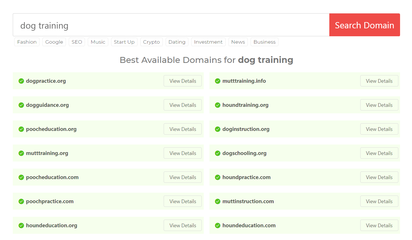Image resolution: width=412 pixels, height=240 pixels.
Task: Click the check icon next to dogschooling.org
Action: pos(218,153)
